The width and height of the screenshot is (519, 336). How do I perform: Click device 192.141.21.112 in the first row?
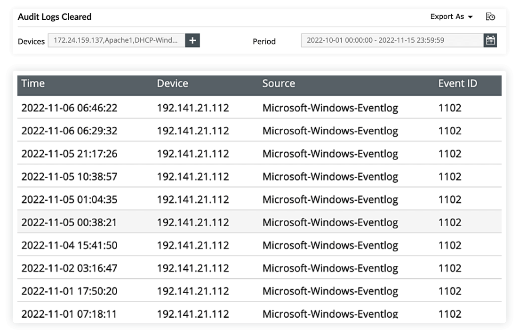coord(184,107)
